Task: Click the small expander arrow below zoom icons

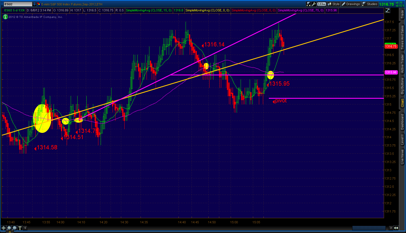Action: pyautogui.click(x=10, y=232)
